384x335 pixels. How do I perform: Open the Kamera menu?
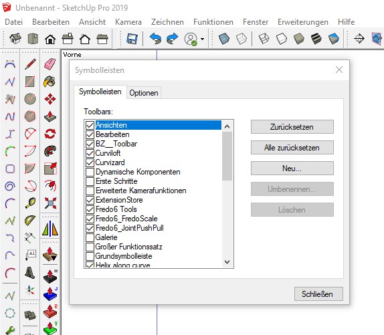click(x=128, y=22)
